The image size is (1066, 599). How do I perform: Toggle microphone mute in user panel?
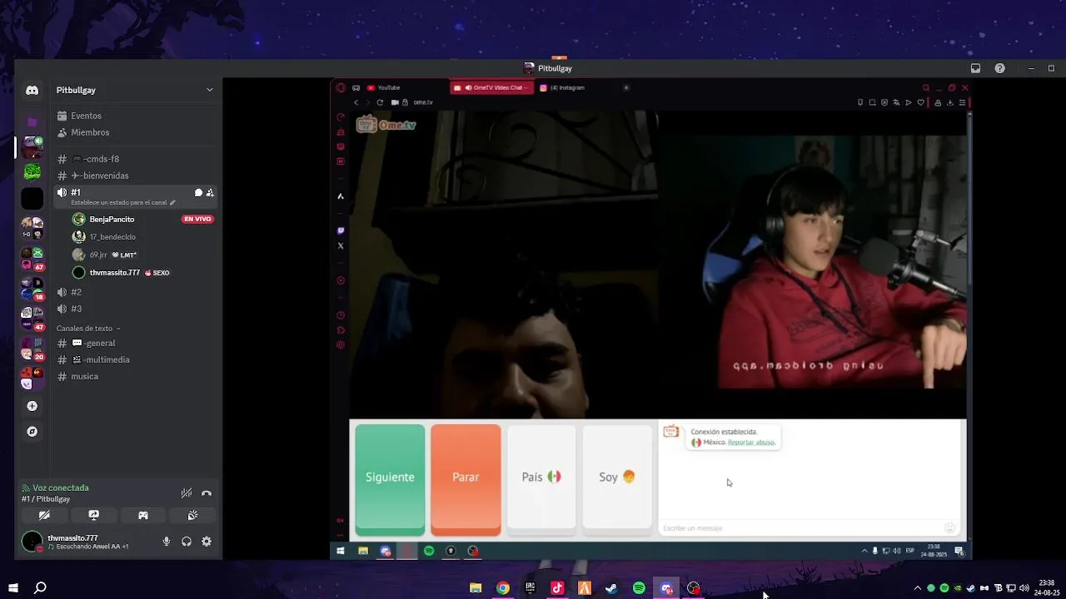[167, 542]
